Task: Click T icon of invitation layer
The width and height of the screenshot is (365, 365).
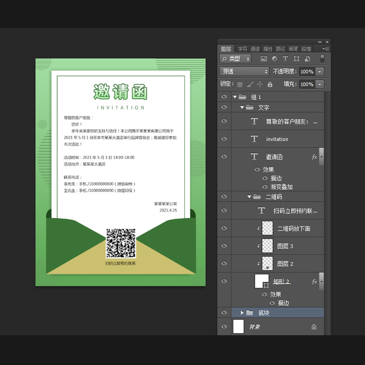Action: (x=254, y=139)
